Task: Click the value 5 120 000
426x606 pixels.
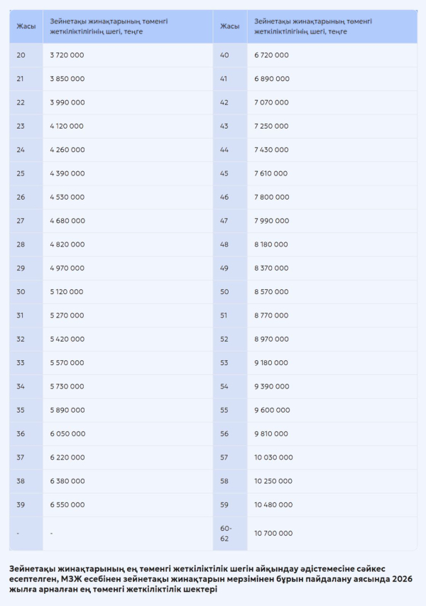Action: point(67,292)
